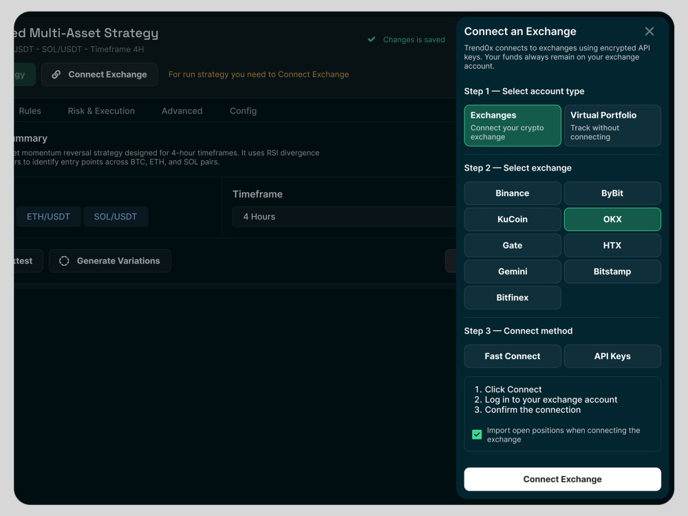The width and height of the screenshot is (688, 516).
Task: Click the Timeframe label
Action: pos(257,194)
